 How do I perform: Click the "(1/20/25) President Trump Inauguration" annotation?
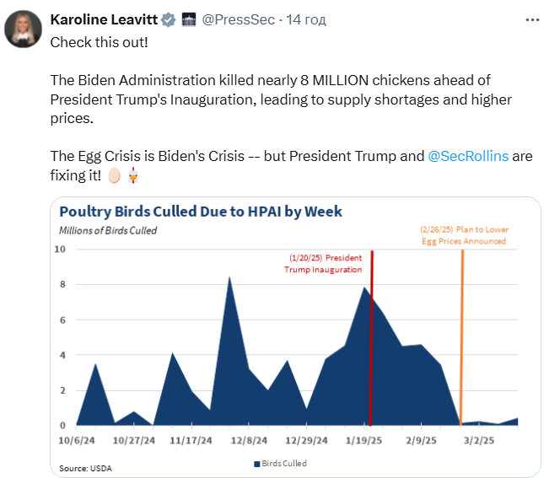(325, 264)
